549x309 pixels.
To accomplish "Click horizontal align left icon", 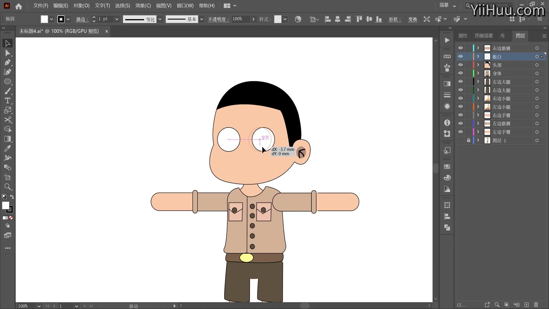I will tap(328, 19).
